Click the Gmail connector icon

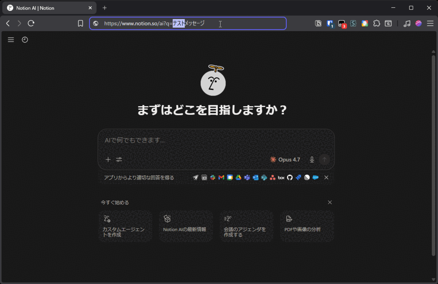tap(221, 178)
